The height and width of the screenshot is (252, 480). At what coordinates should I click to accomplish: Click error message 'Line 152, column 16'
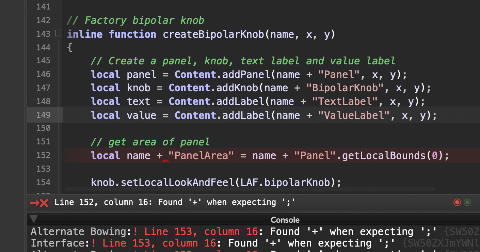coord(175,202)
